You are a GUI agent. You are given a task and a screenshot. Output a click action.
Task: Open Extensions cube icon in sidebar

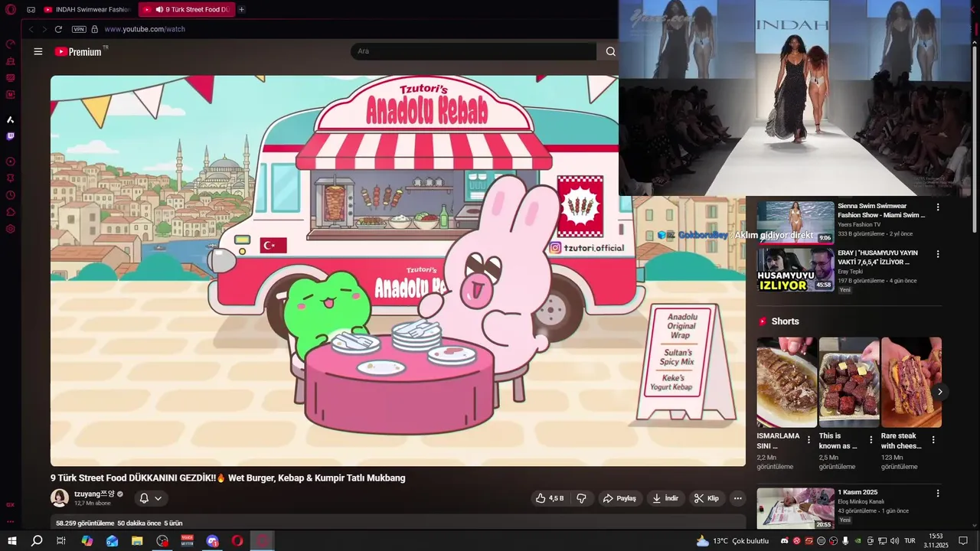pos(11,212)
